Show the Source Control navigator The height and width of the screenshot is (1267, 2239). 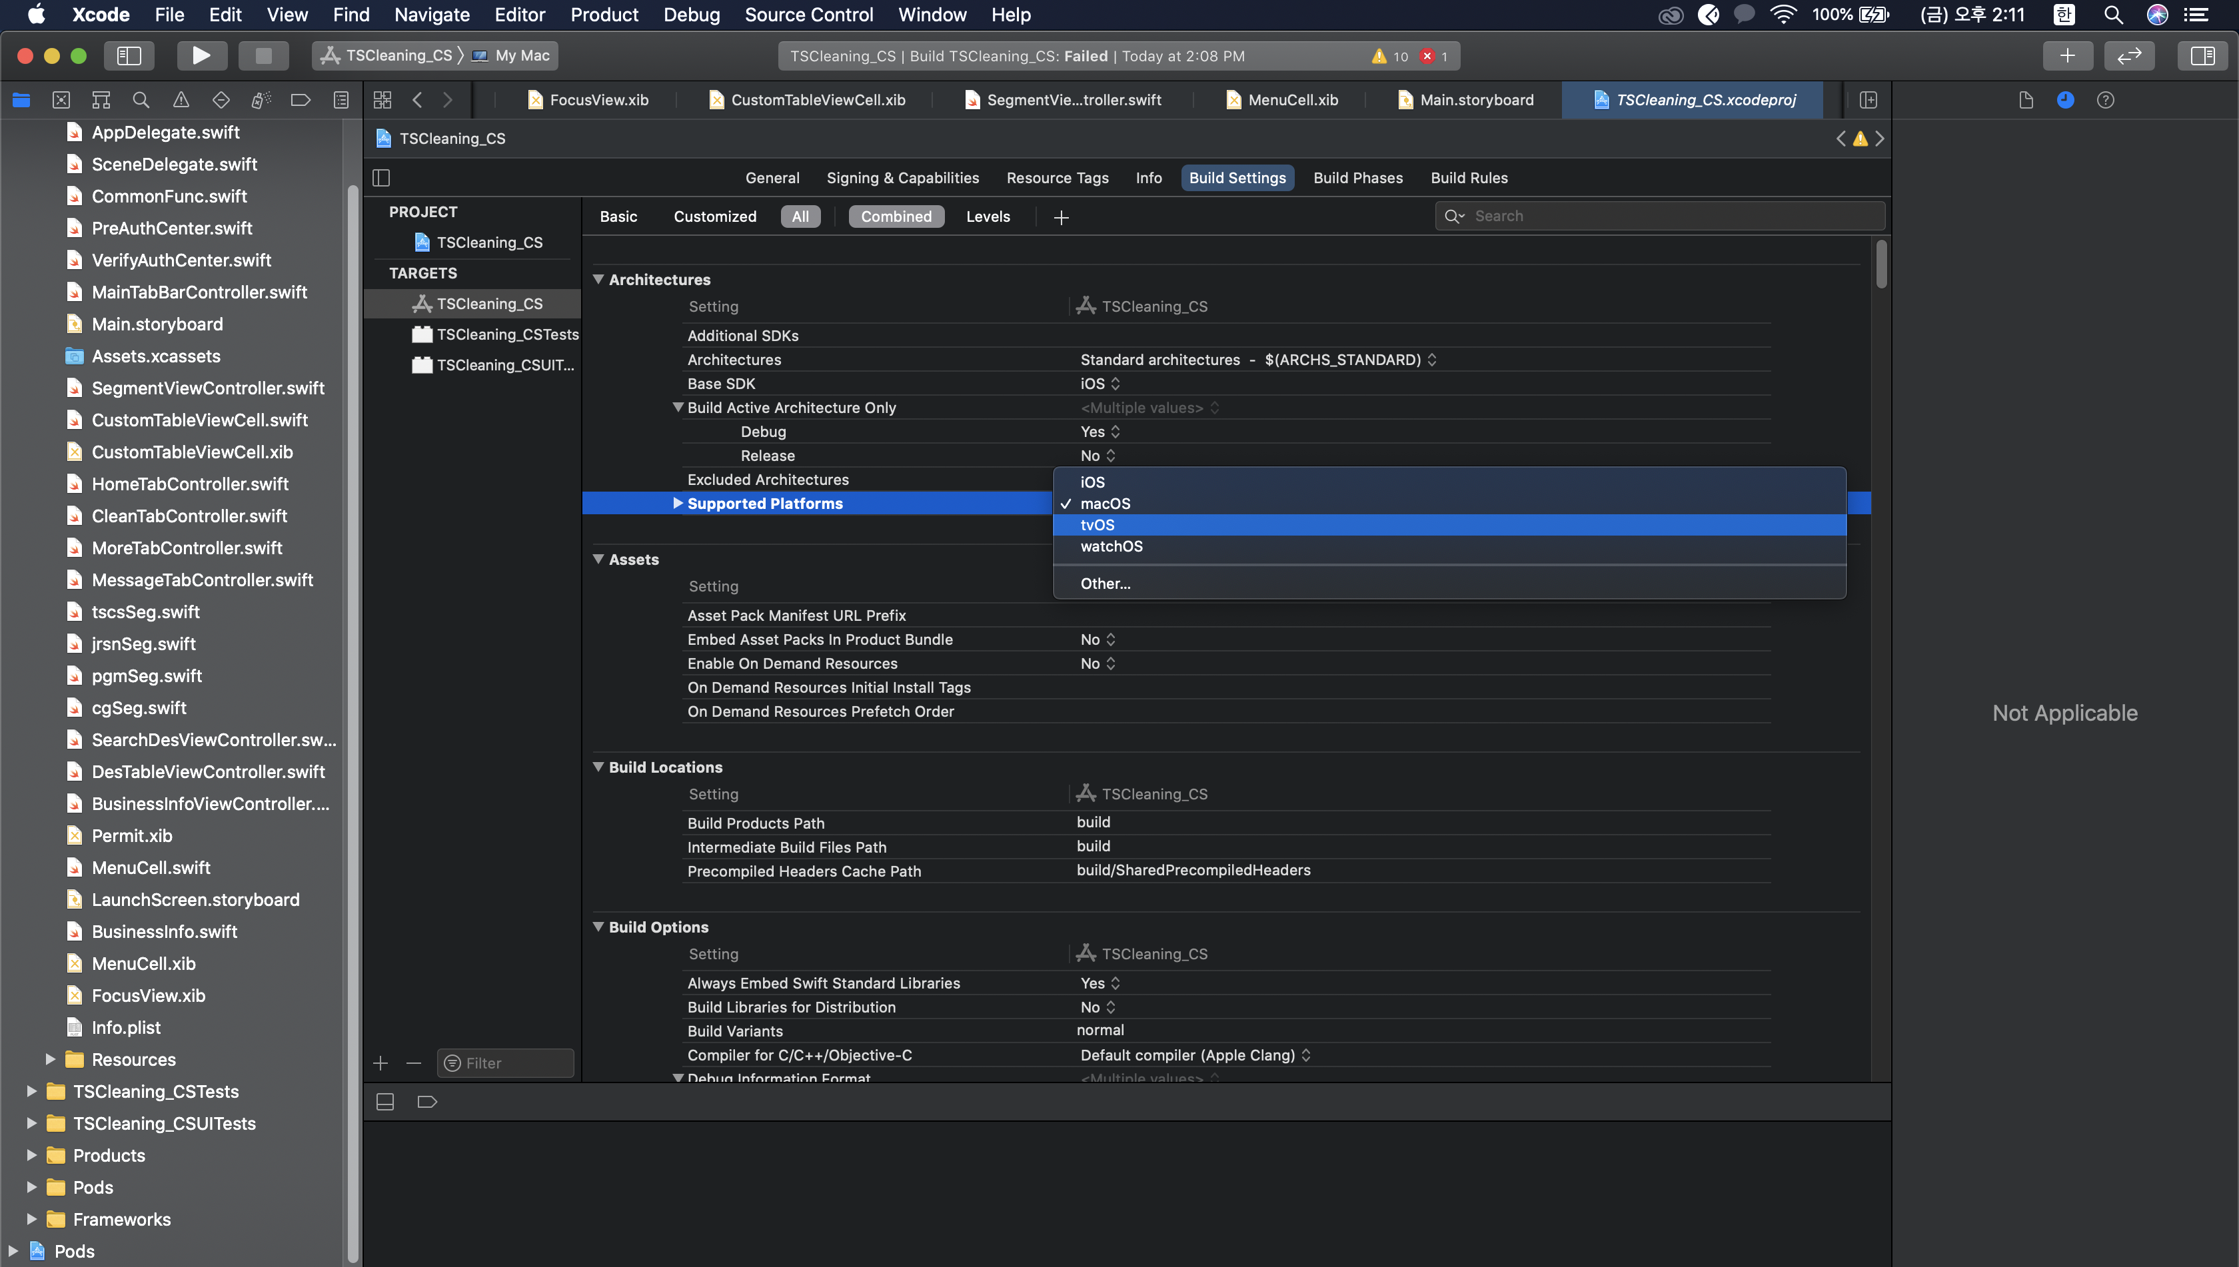pos(61,100)
